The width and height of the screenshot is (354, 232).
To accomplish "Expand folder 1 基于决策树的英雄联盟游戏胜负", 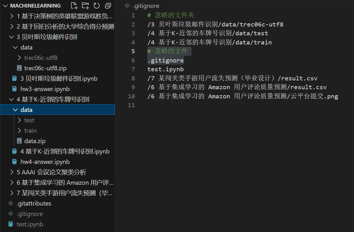I will pos(12,16).
